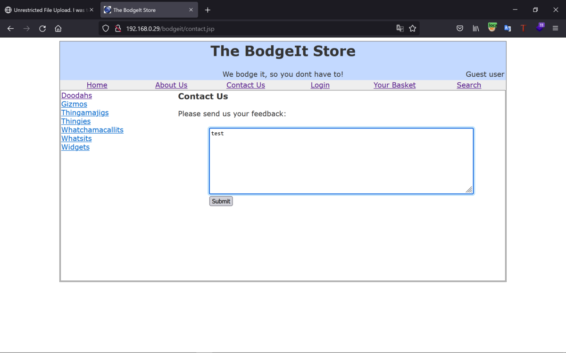Click the forward navigation arrow
This screenshot has height=353, width=566.
tap(26, 29)
